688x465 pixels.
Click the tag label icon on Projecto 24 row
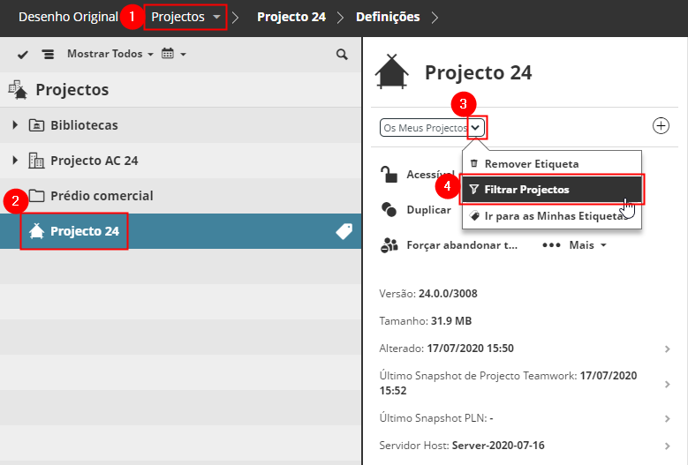pos(344,231)
